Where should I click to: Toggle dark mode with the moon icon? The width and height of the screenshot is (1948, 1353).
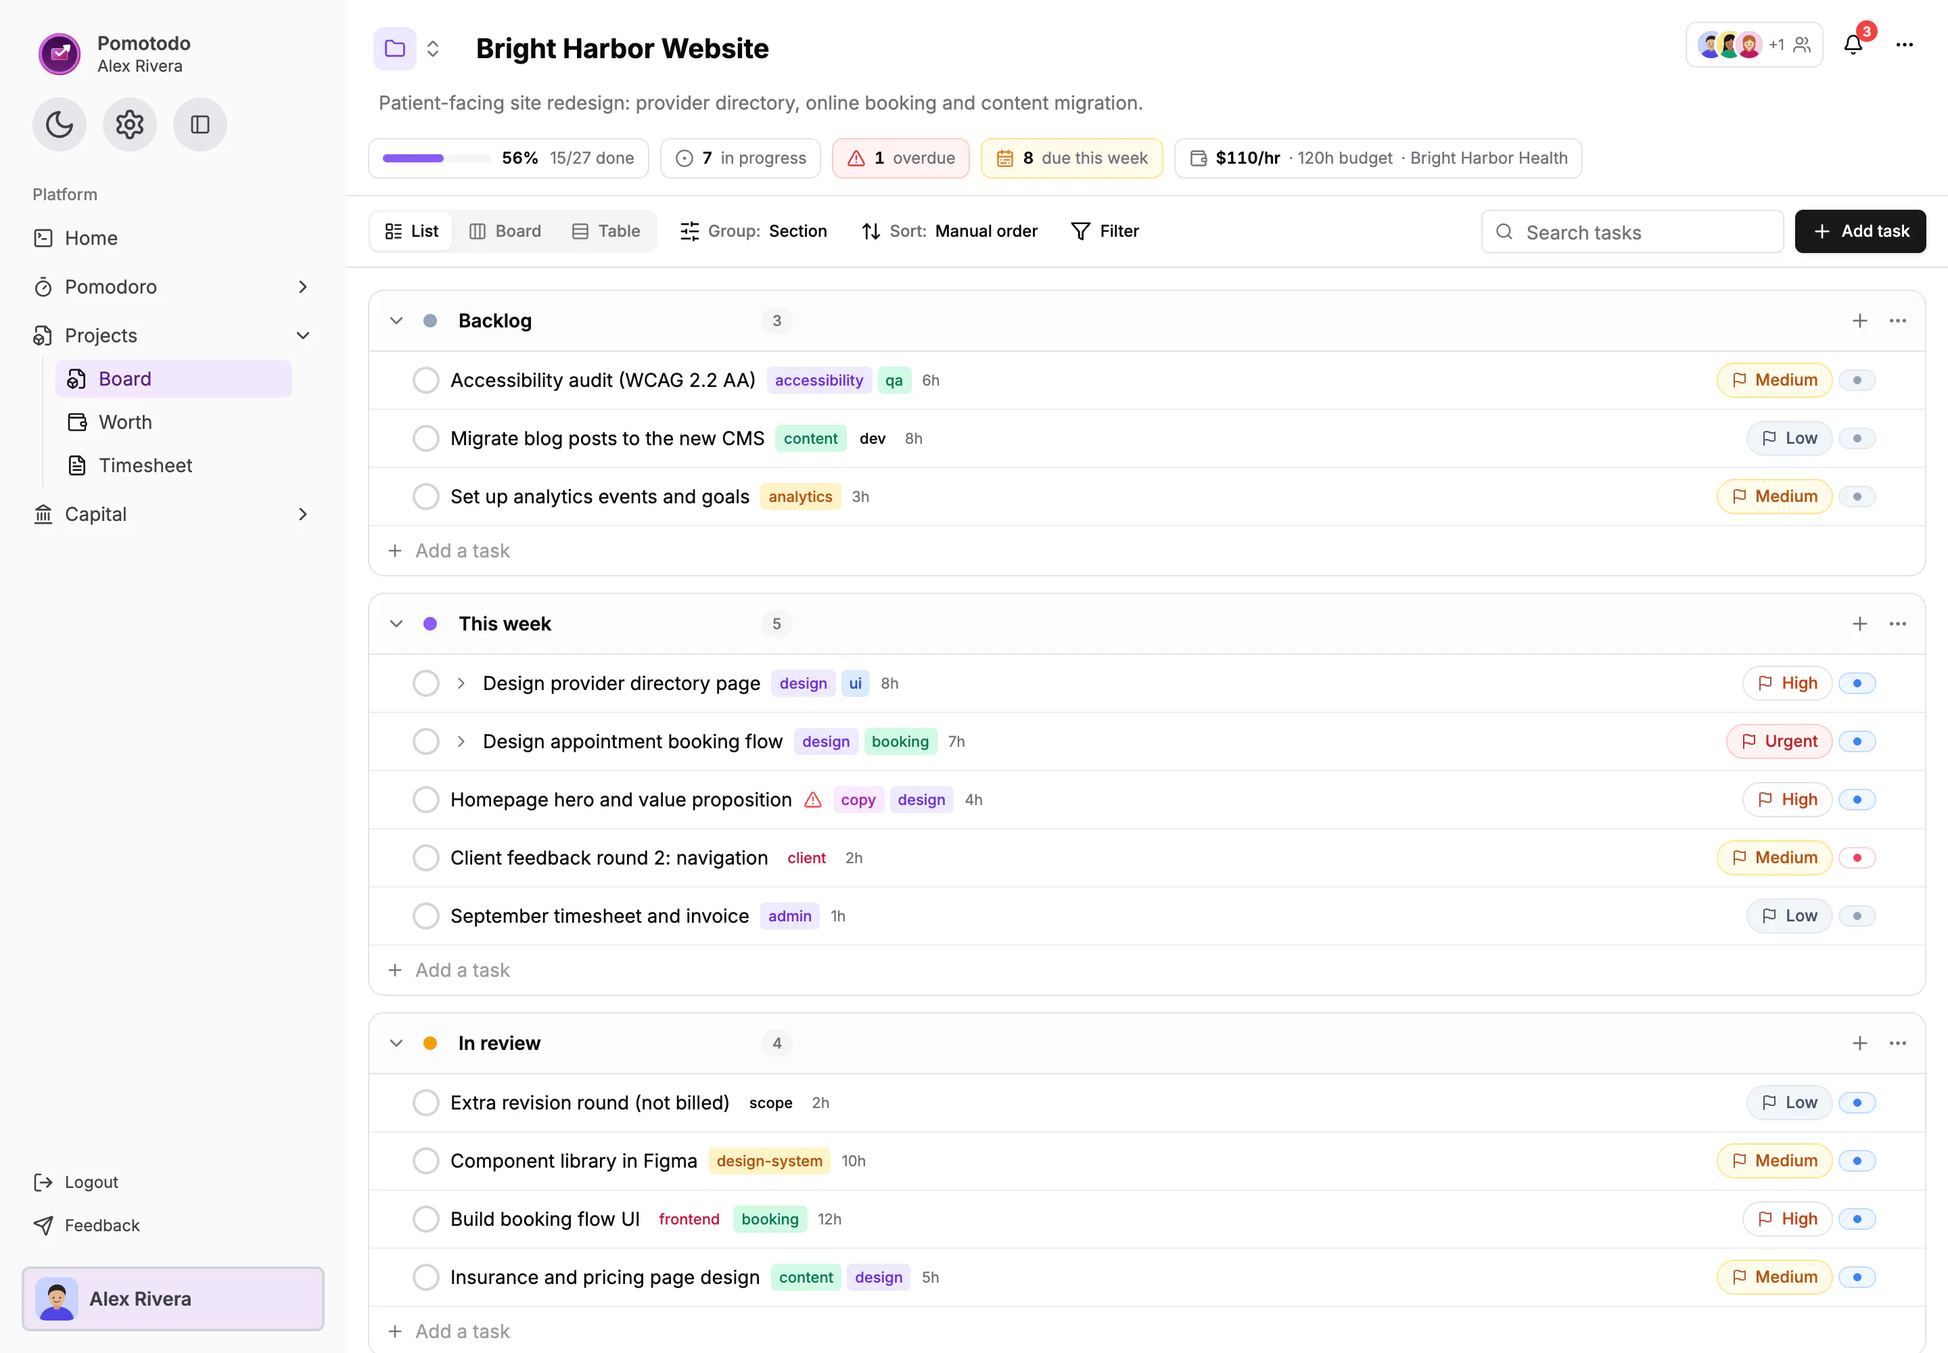(x=60, y=124)
